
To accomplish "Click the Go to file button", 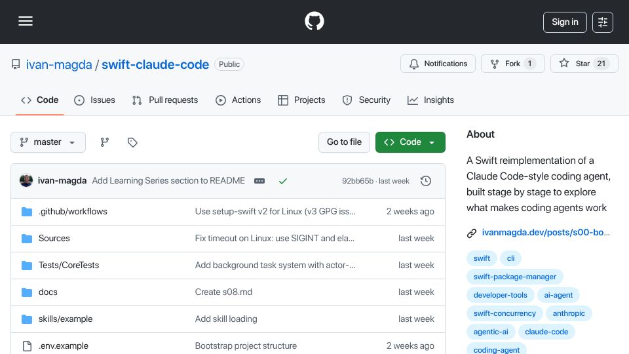I will coord(344,142).
